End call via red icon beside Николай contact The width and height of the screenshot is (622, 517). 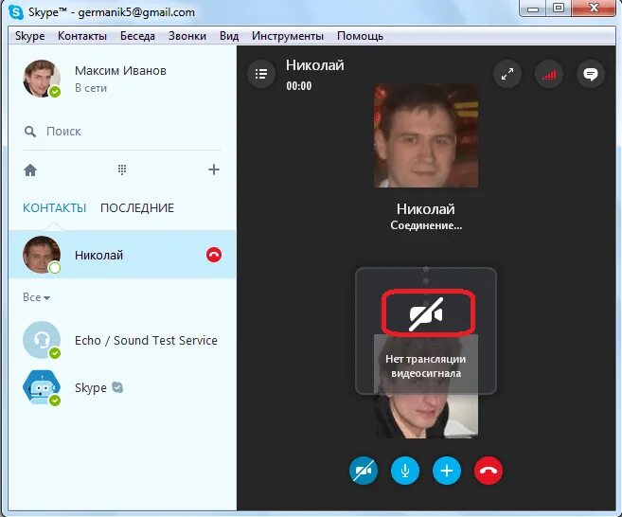click(x=214, y=255)
